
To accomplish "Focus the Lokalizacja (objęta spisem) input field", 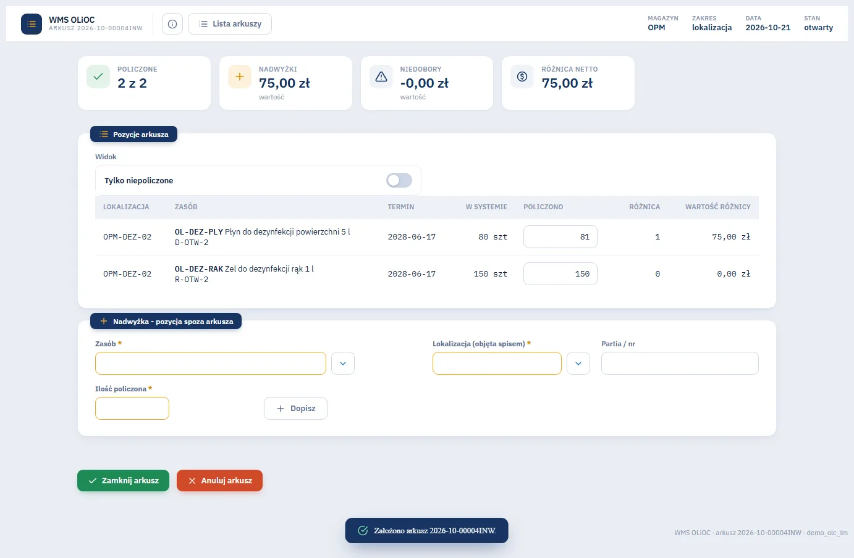I will click(x=497, y=364).
